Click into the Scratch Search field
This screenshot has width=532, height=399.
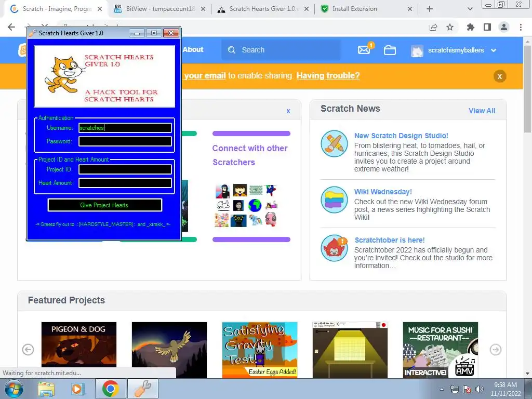coord(281,50)
